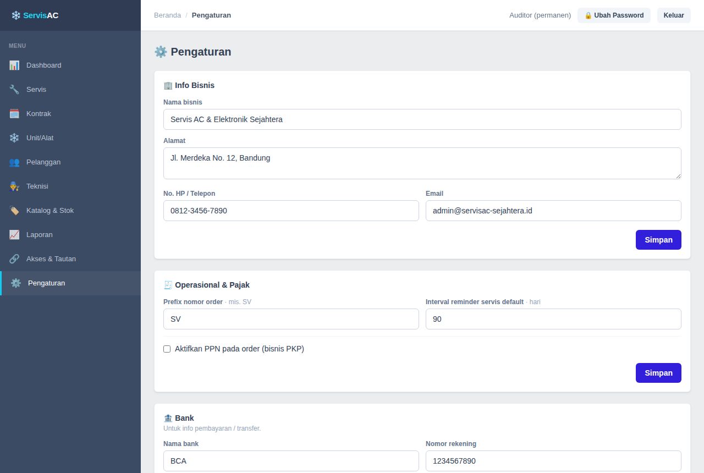Click the Katalog & Stok tag icon

click(14, 211)
